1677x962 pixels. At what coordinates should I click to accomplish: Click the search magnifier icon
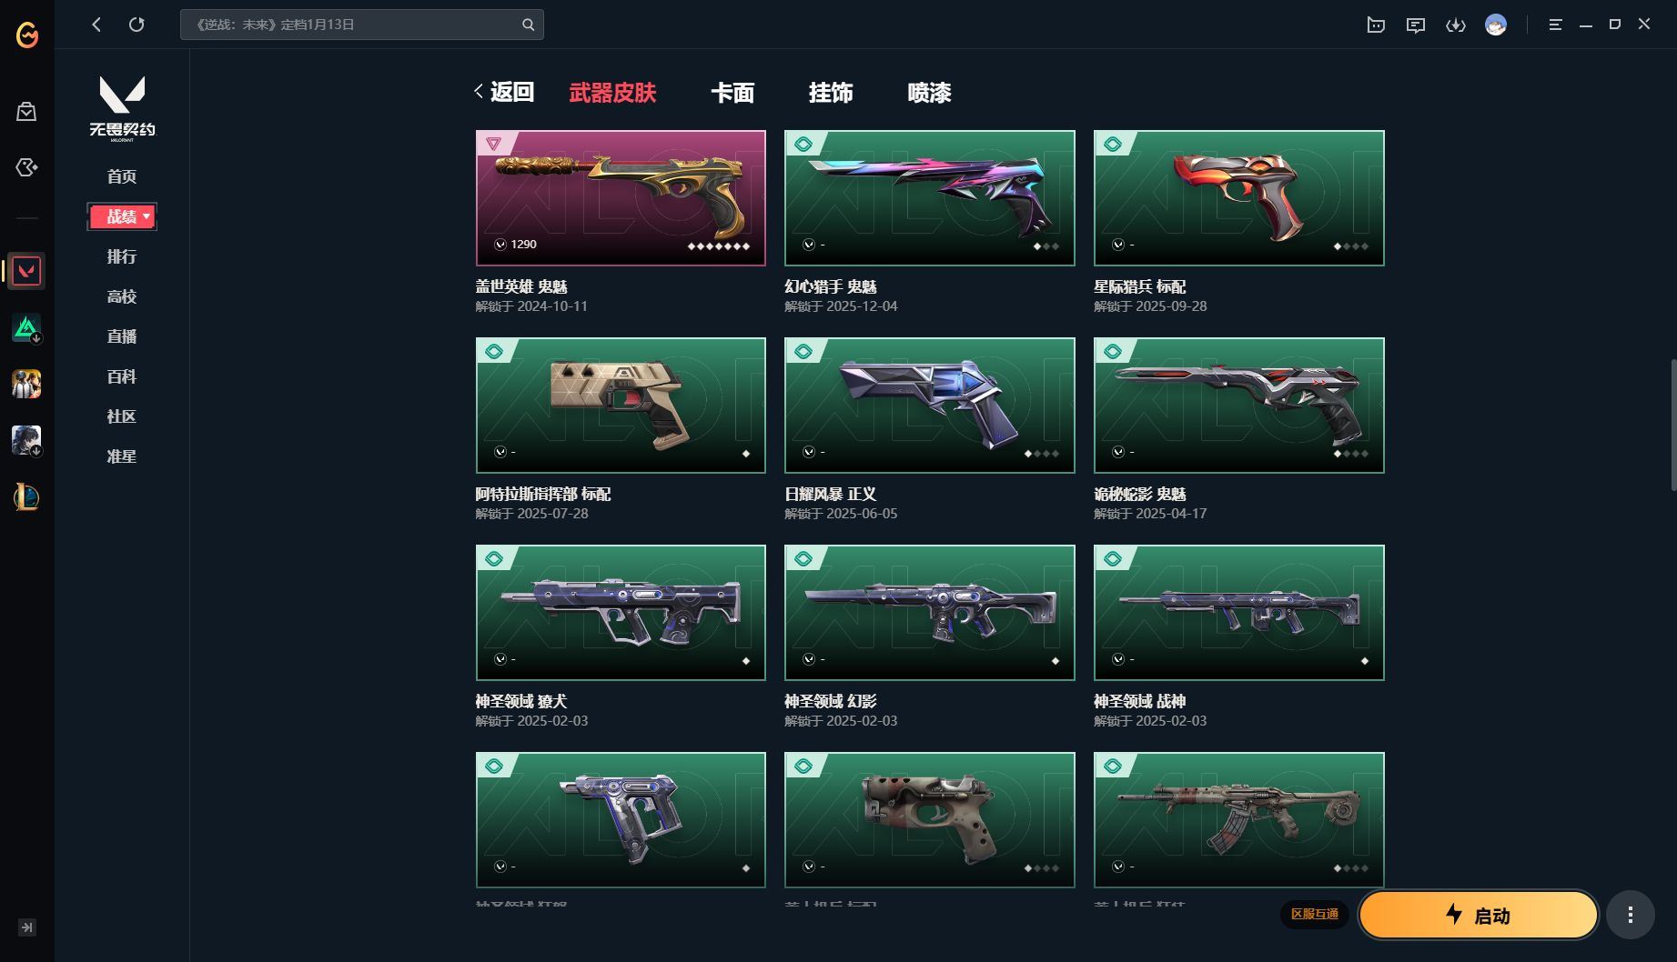click(528, 25)
